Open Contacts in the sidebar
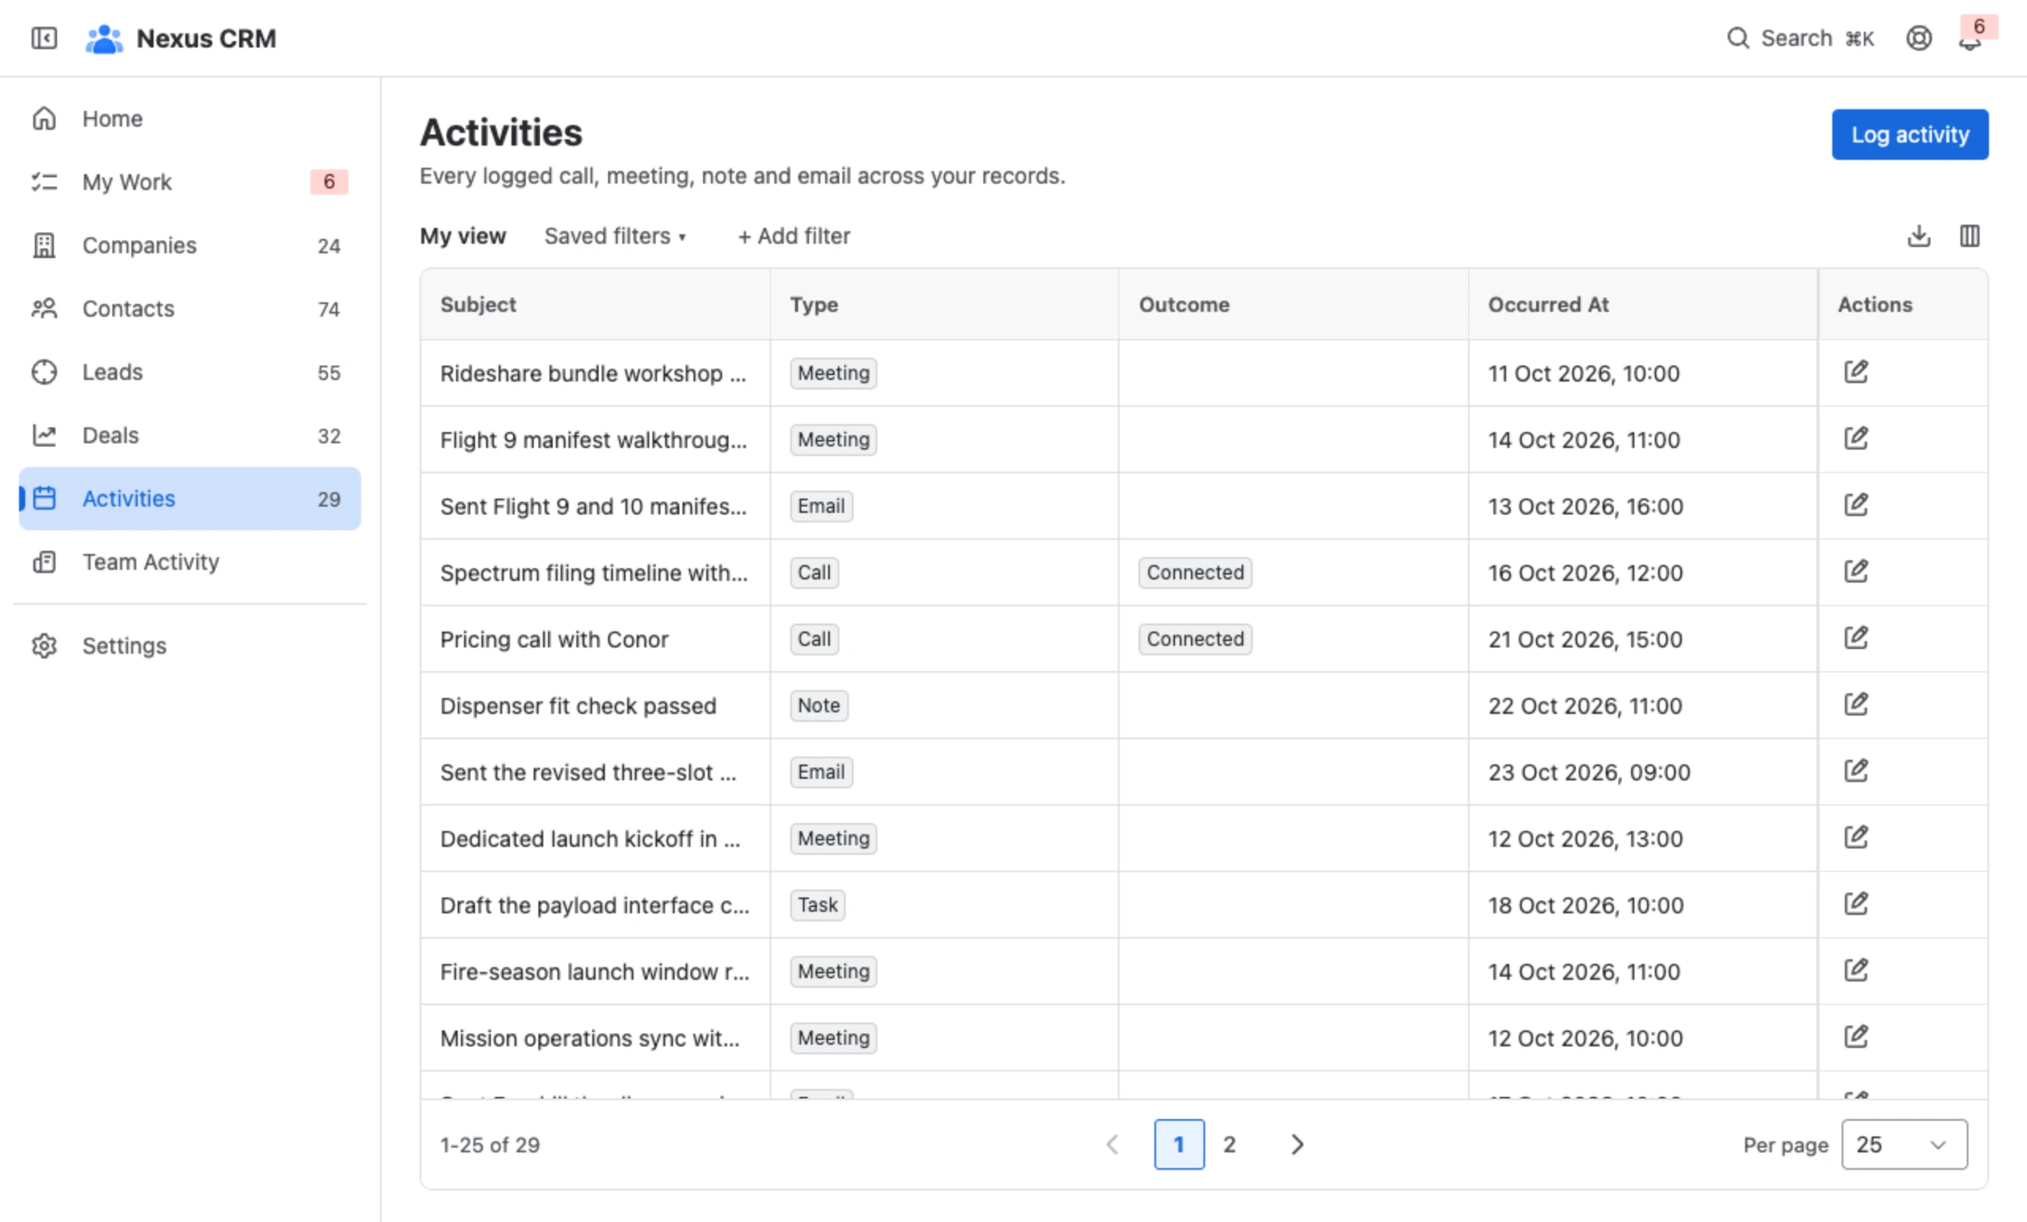 [190, 309]
